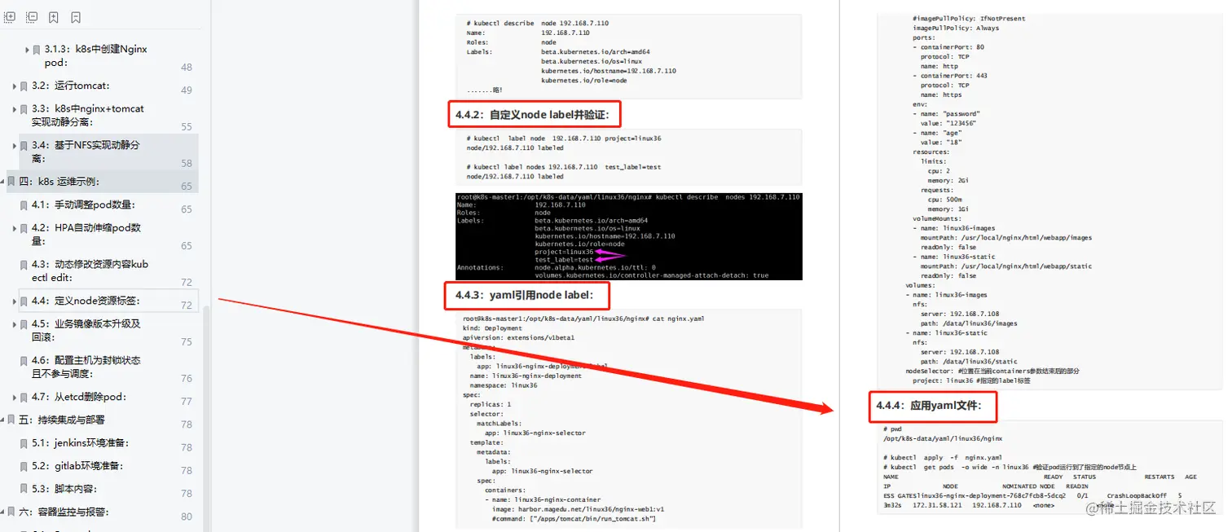
Task: Expand the 4.4: 定义node资源标签 bookmark
Action: click(x=15, y=301)
